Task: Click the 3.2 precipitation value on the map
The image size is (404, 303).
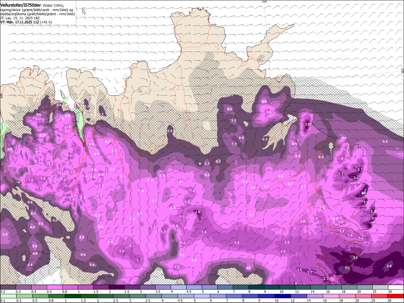Action: coord(347,268)
